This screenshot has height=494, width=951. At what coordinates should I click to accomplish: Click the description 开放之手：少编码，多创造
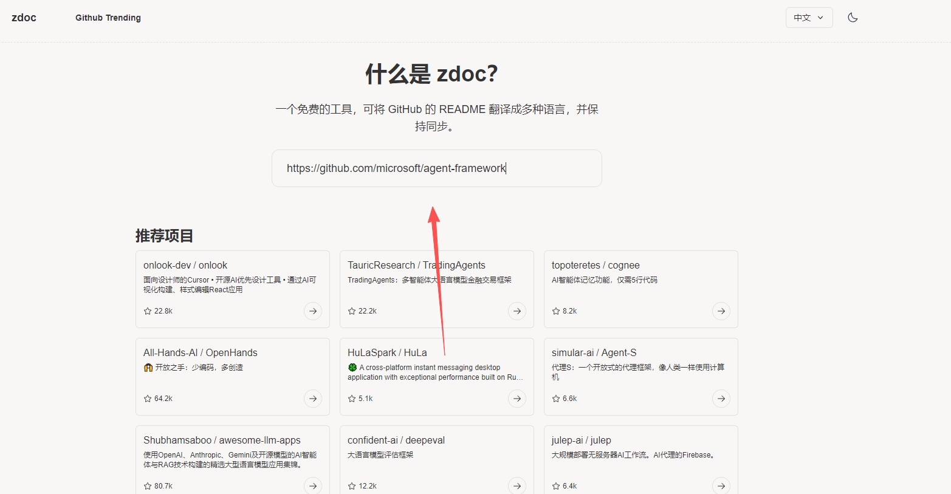[x=199, y=368]
